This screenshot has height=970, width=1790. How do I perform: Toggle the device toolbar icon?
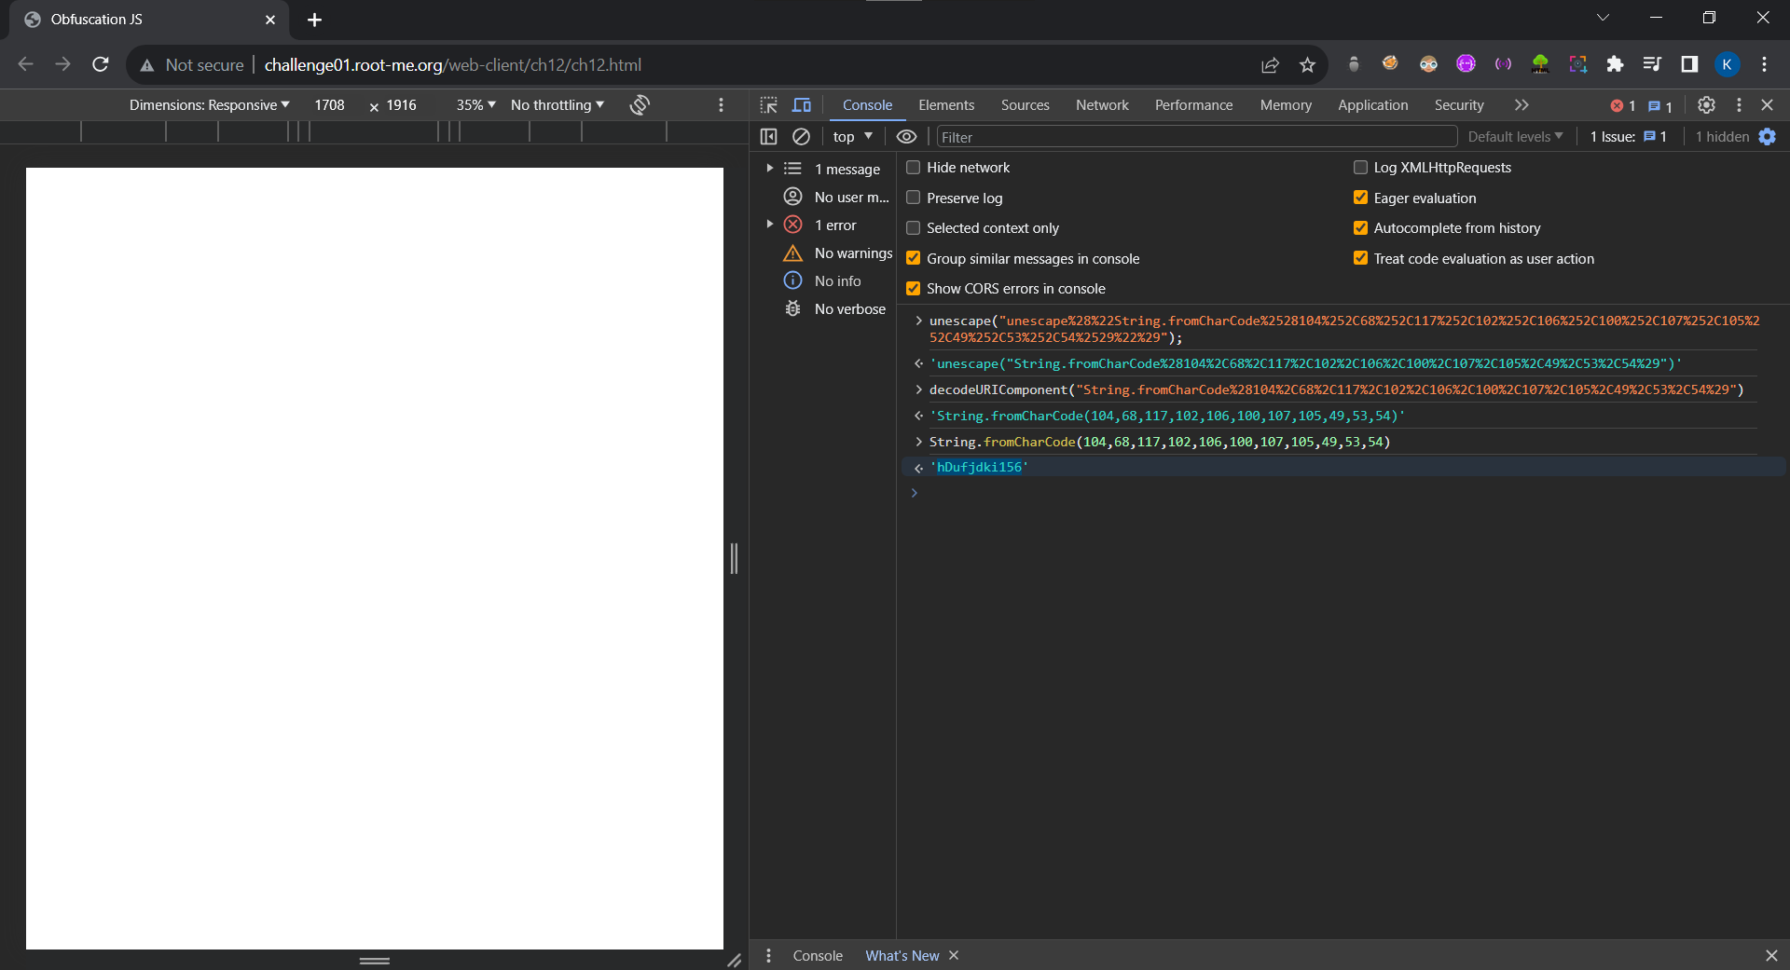(802, 105)
